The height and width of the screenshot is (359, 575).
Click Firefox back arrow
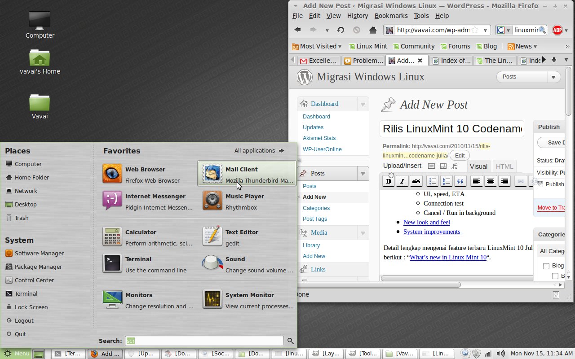click(x=298, y=30)
